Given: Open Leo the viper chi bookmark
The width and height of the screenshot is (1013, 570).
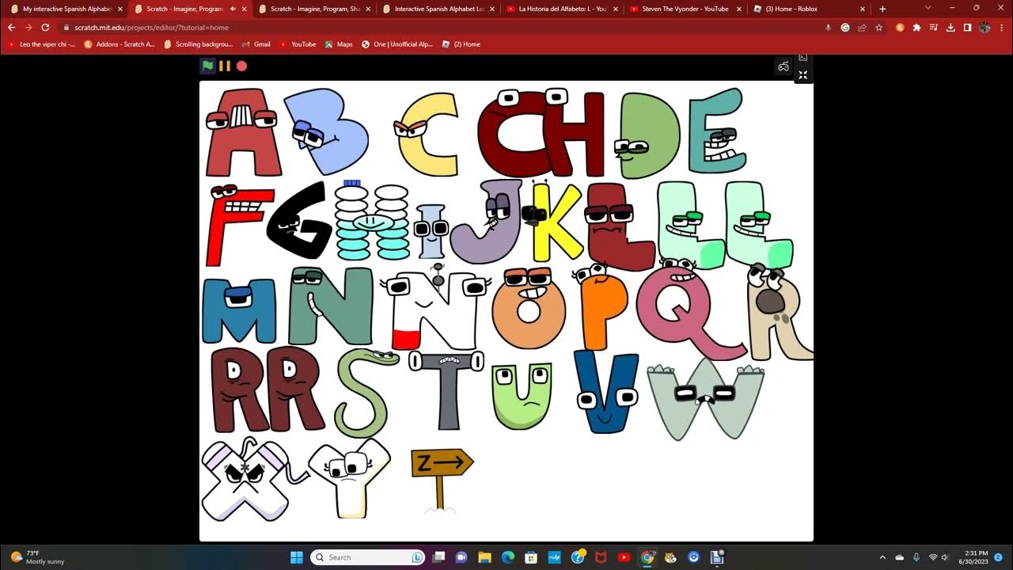Looking at the screenshot, I should 42,44.
